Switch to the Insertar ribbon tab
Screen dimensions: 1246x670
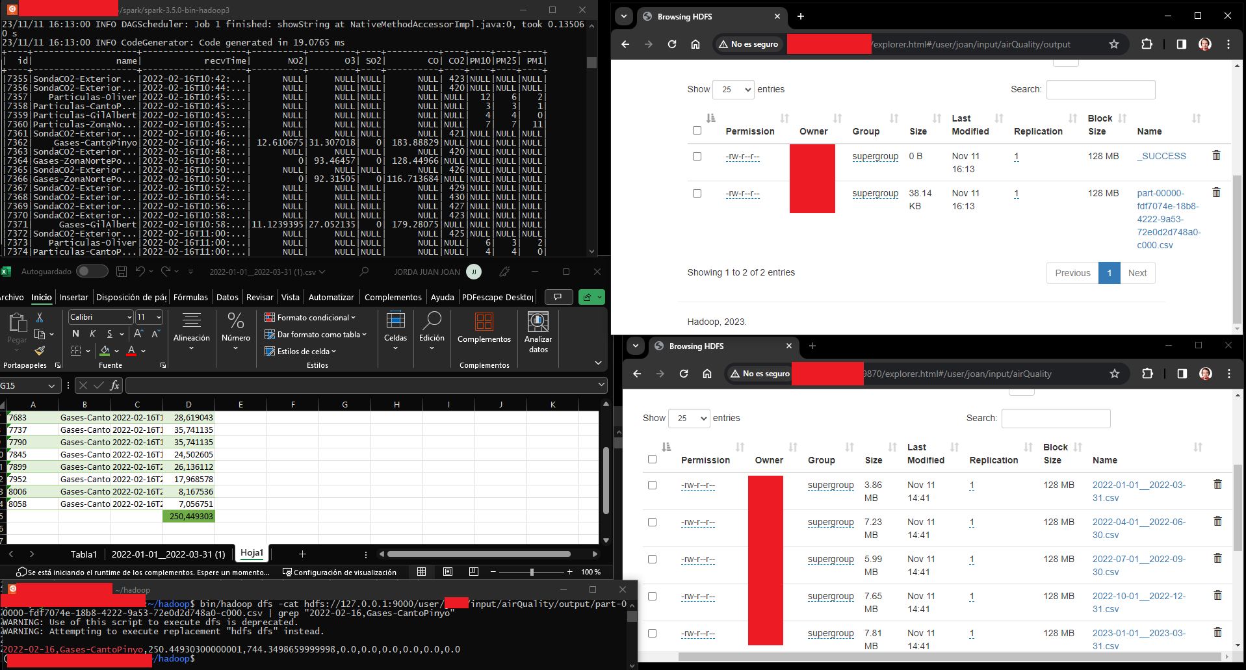point(73,297)
